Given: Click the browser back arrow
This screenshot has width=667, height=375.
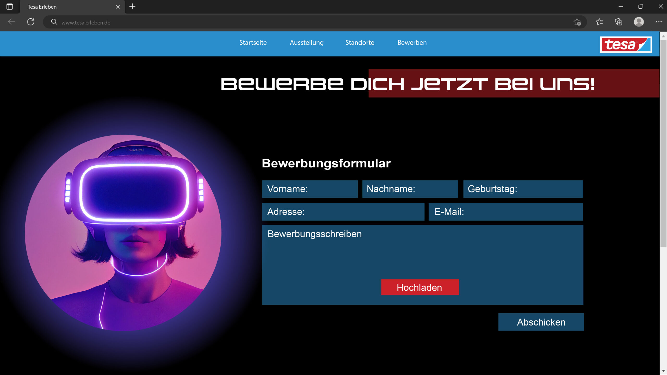Looking at the screenshot, I should (11, 22).
